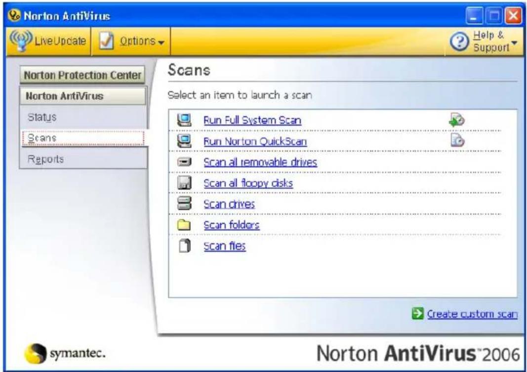Click the LiveUpdate antenna icon
Image resolution: width=527 pixels, height=372 pixels.
point(21,41)
